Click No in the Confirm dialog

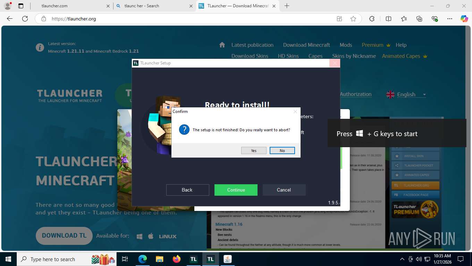282,151
